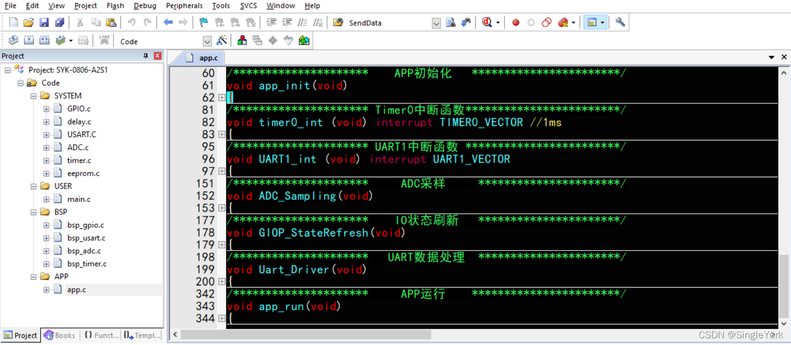This screenshot has width=791, height=345.
Task: Open the Peripherals menu
Action: tap(184, 6)
